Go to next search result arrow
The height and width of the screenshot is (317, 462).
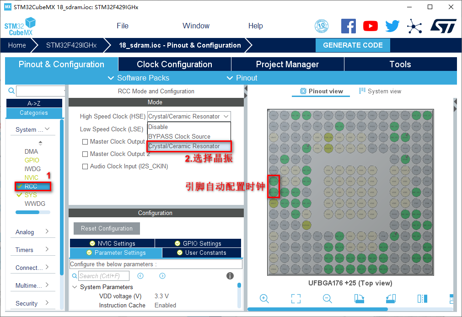click(162, 276)
